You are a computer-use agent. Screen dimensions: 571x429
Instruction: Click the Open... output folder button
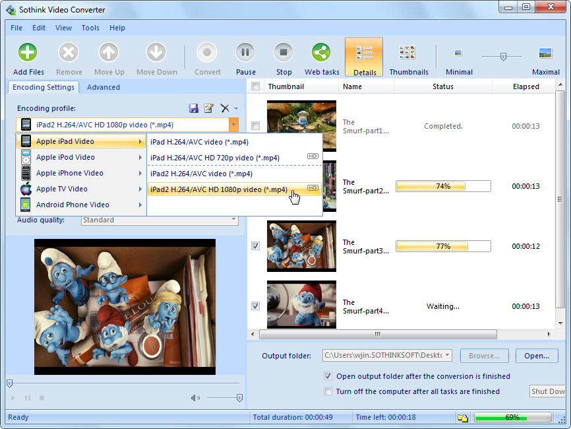(x=537, y=356)
